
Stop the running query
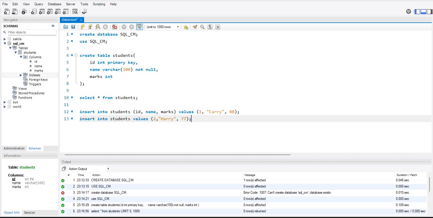pos(105,27)
